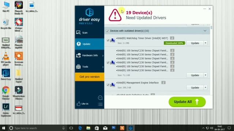Open the action center notifications icon
Viewport: 234px width, 131px height.
pyautogui.click(x=229, y=128)
